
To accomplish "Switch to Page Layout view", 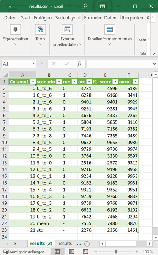I will (x=71, y=252).
